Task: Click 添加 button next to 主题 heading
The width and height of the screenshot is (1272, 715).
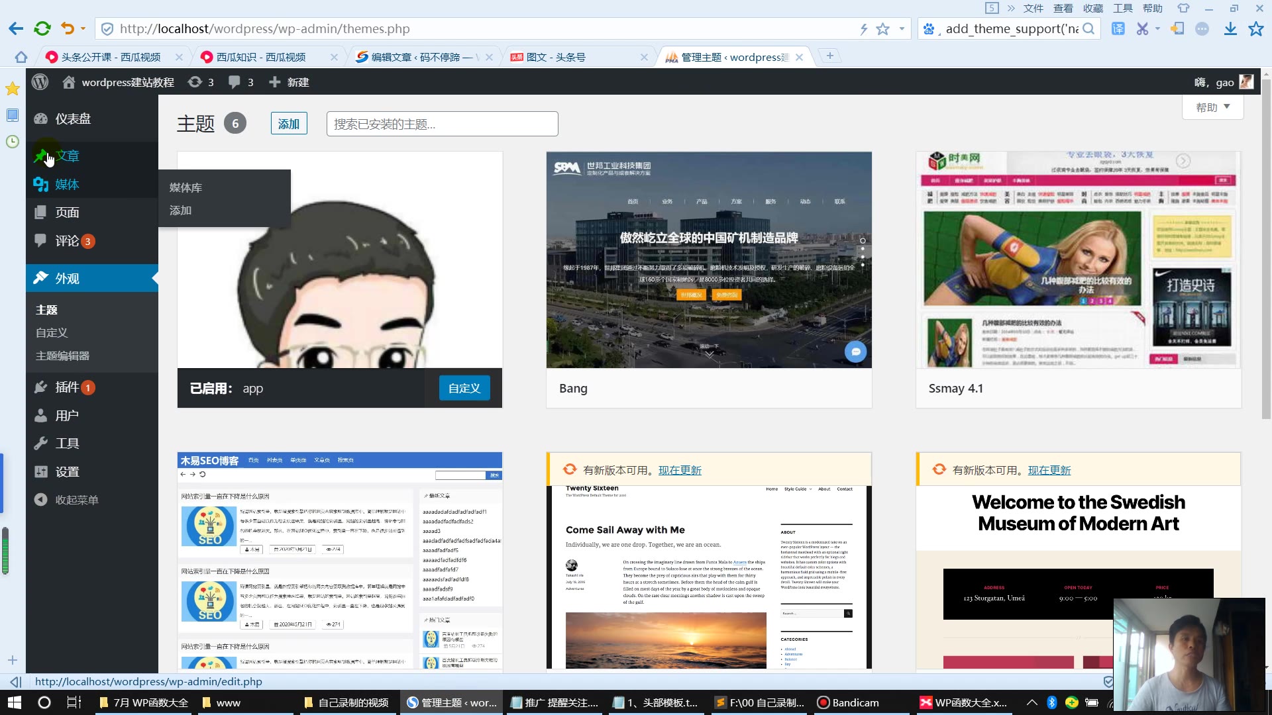Action: [289, 124]
